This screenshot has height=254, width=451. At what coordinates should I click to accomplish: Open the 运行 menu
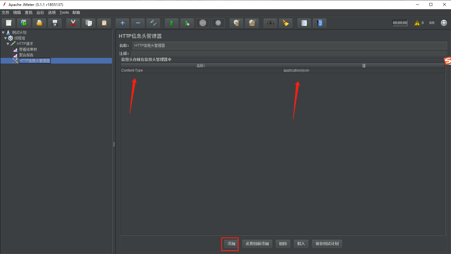tap(40, 12)
